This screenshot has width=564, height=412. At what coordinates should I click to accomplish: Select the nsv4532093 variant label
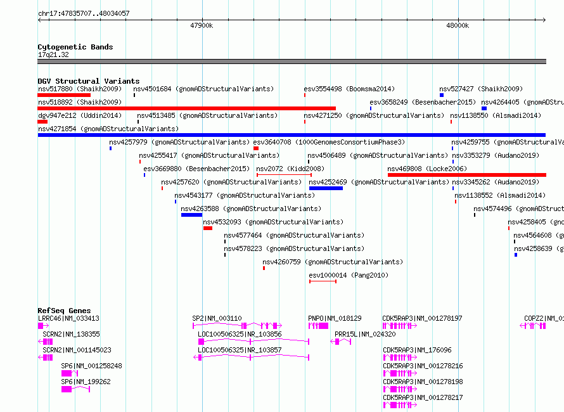click(273, 222)
